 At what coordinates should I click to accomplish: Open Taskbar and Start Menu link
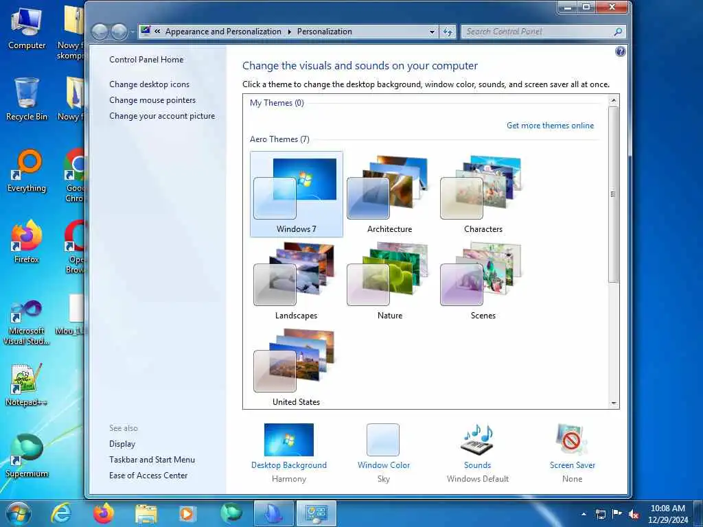click(152, 459)
